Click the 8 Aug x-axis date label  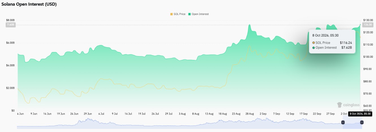196,114
